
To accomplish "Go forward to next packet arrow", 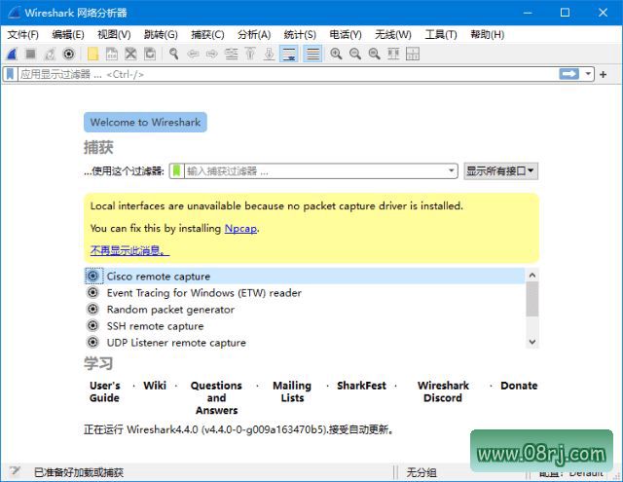I will point(212,54).
